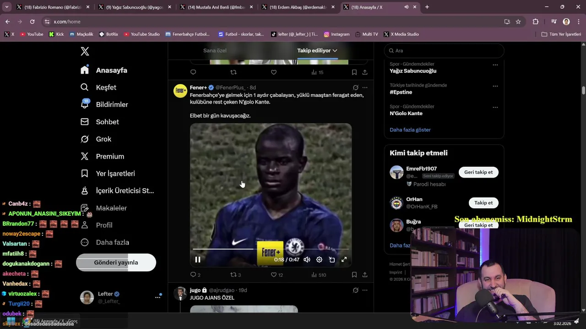Open Bildirimler notifications
586x329 pixels.
tap(104, 105)
